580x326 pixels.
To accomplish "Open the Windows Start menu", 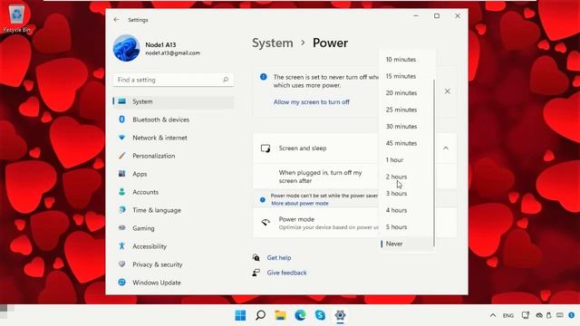I will tap(240, 315).
